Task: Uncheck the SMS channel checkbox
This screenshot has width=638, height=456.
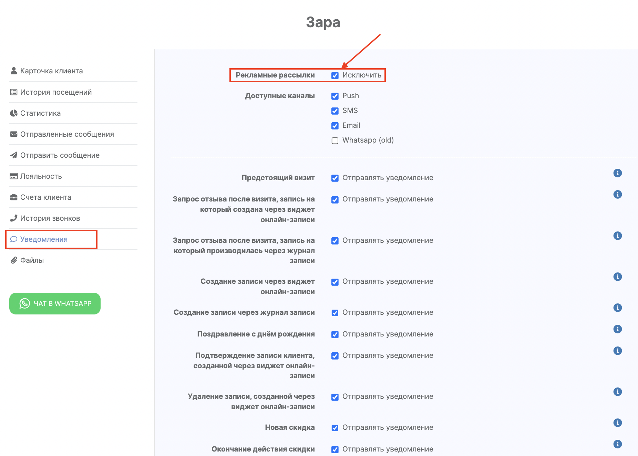Action: (x=335, y=111)
